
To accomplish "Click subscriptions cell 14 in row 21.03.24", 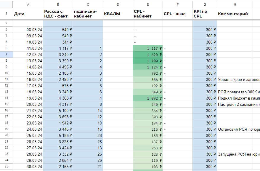I will coord(88,111).
